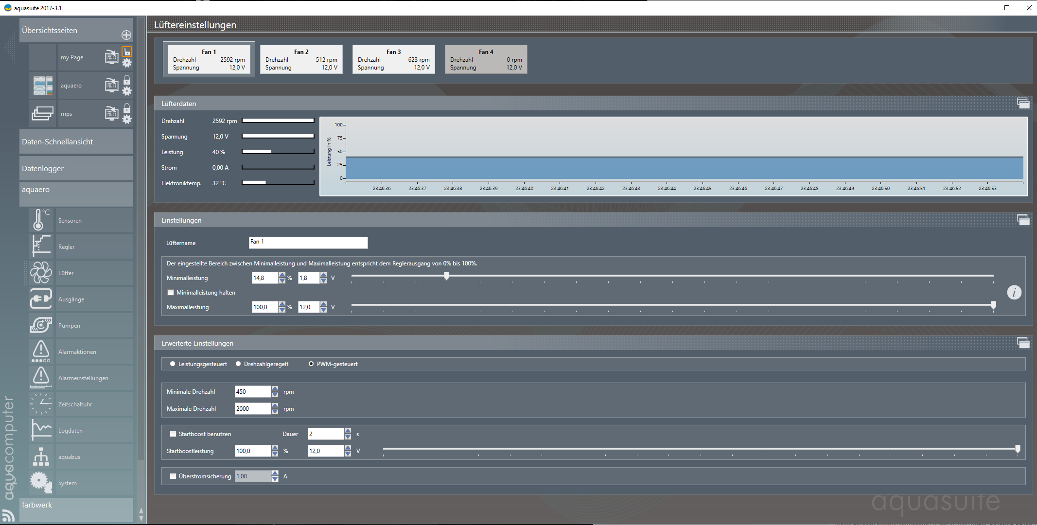Enable Startboost benutzen checkbox
The width and height of the screenshot is (1037, 525).
click(x=173, y=434)
